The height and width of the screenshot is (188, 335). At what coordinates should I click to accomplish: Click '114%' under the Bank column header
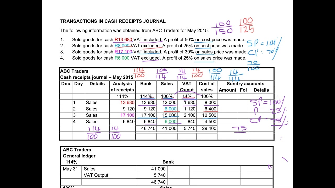pyautogui.click(x=146, y=96)
